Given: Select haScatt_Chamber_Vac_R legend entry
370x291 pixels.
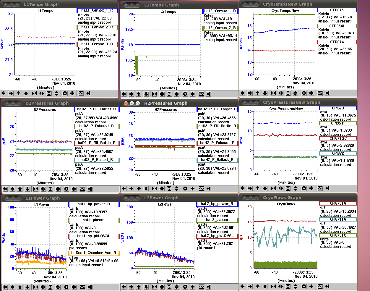Looking at the screenshot, I should 94,253.
